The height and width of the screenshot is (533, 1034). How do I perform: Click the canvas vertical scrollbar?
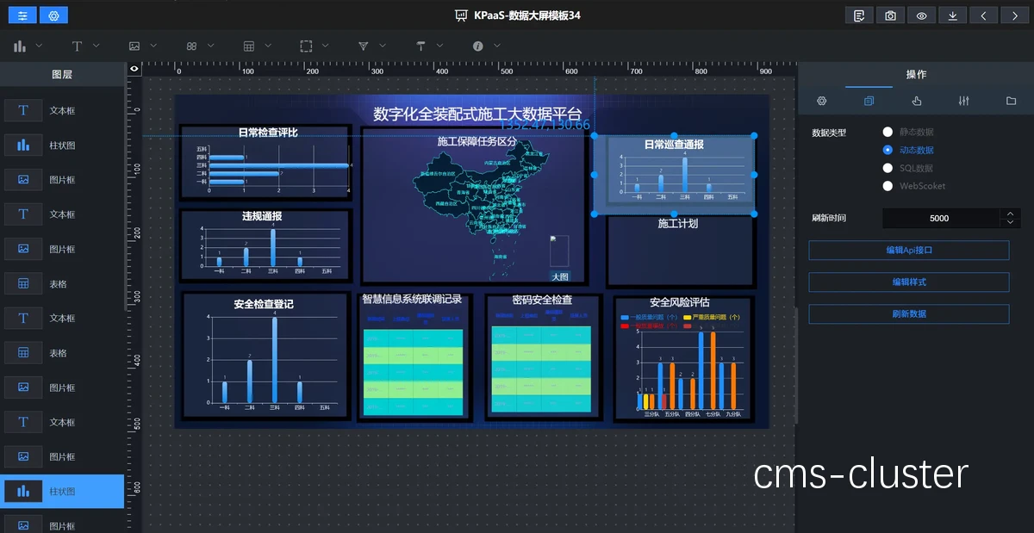(795, 364)
